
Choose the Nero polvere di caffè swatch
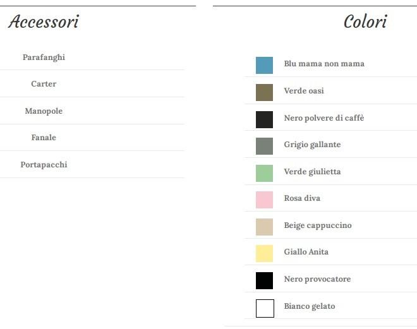(264, 119)
